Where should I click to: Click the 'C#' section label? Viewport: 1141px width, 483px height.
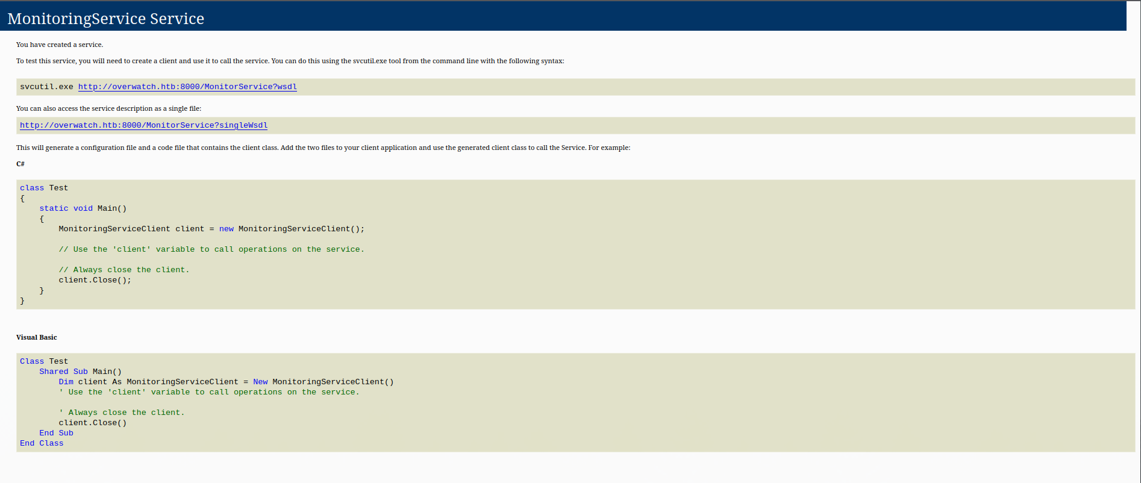pyautogui.click(x=20, y=164)
